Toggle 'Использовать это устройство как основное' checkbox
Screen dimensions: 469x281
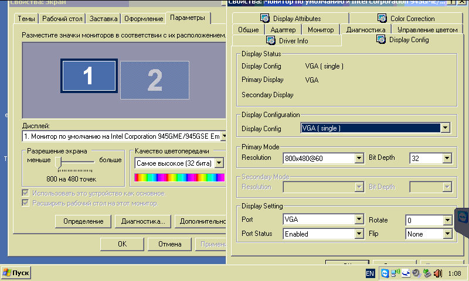(26, 193)
